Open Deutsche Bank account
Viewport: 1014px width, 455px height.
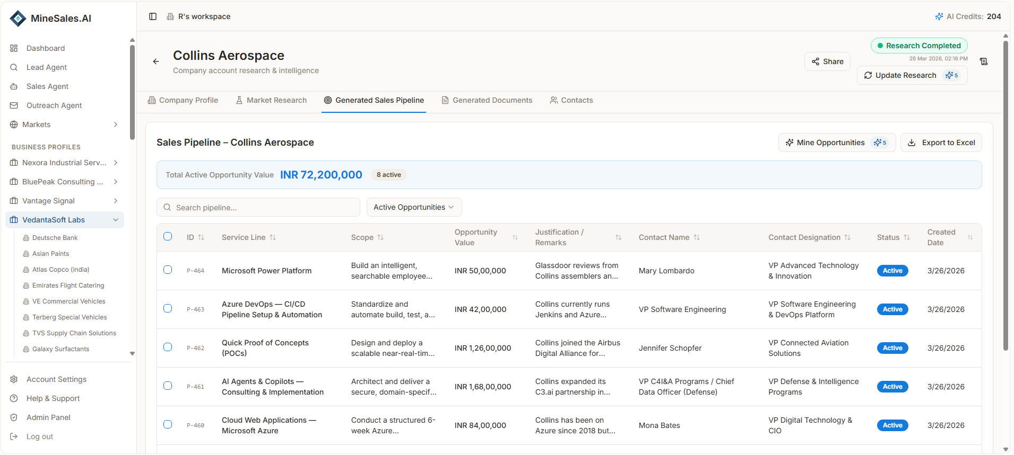coord(55,238)
